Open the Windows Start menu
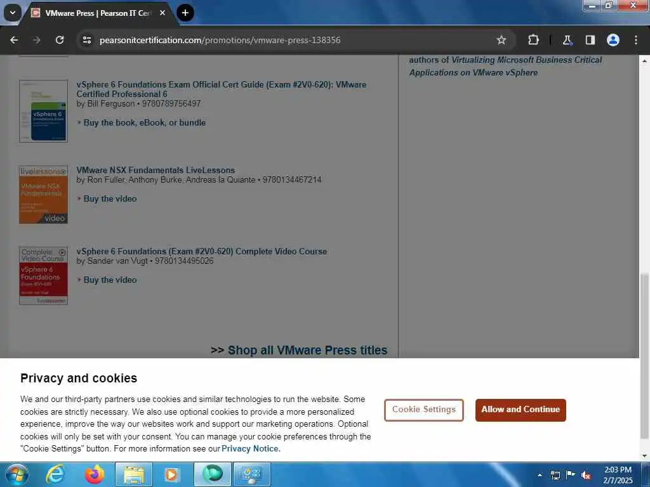Image resolution: width=650 pixels, height=487 pixels. (17, 474)
